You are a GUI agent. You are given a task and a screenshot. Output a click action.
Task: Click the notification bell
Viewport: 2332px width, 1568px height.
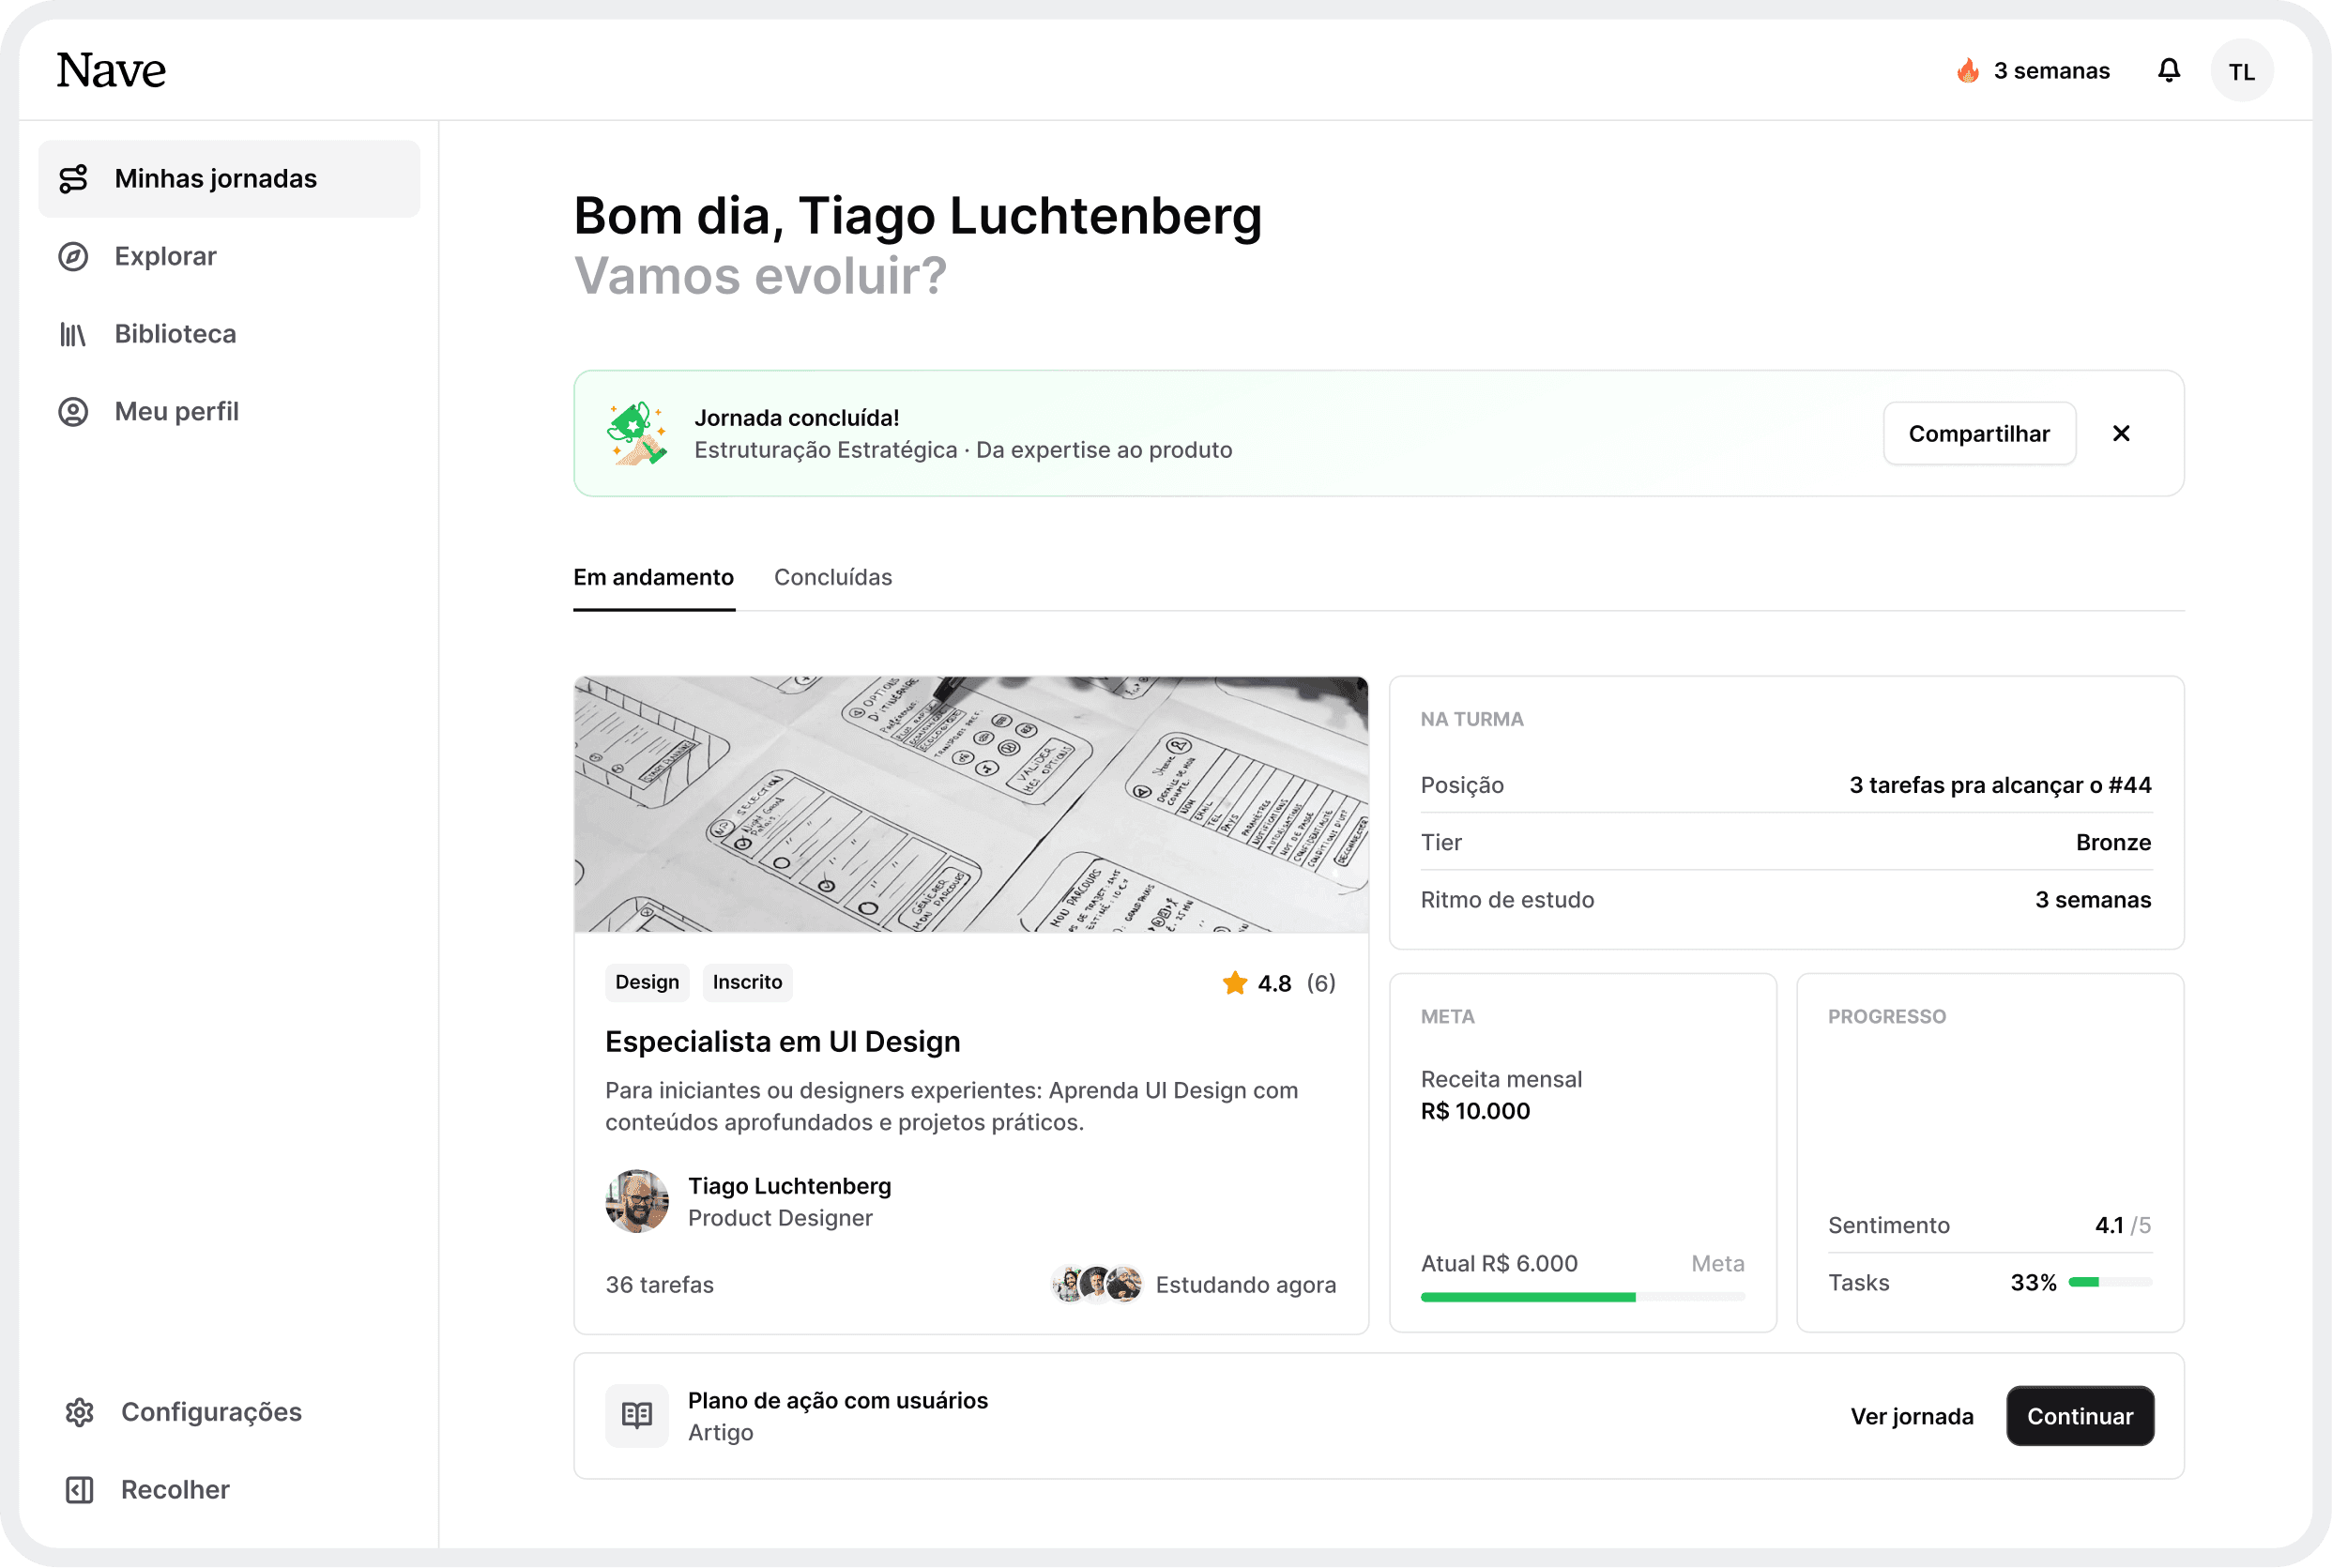[2169, 70]
